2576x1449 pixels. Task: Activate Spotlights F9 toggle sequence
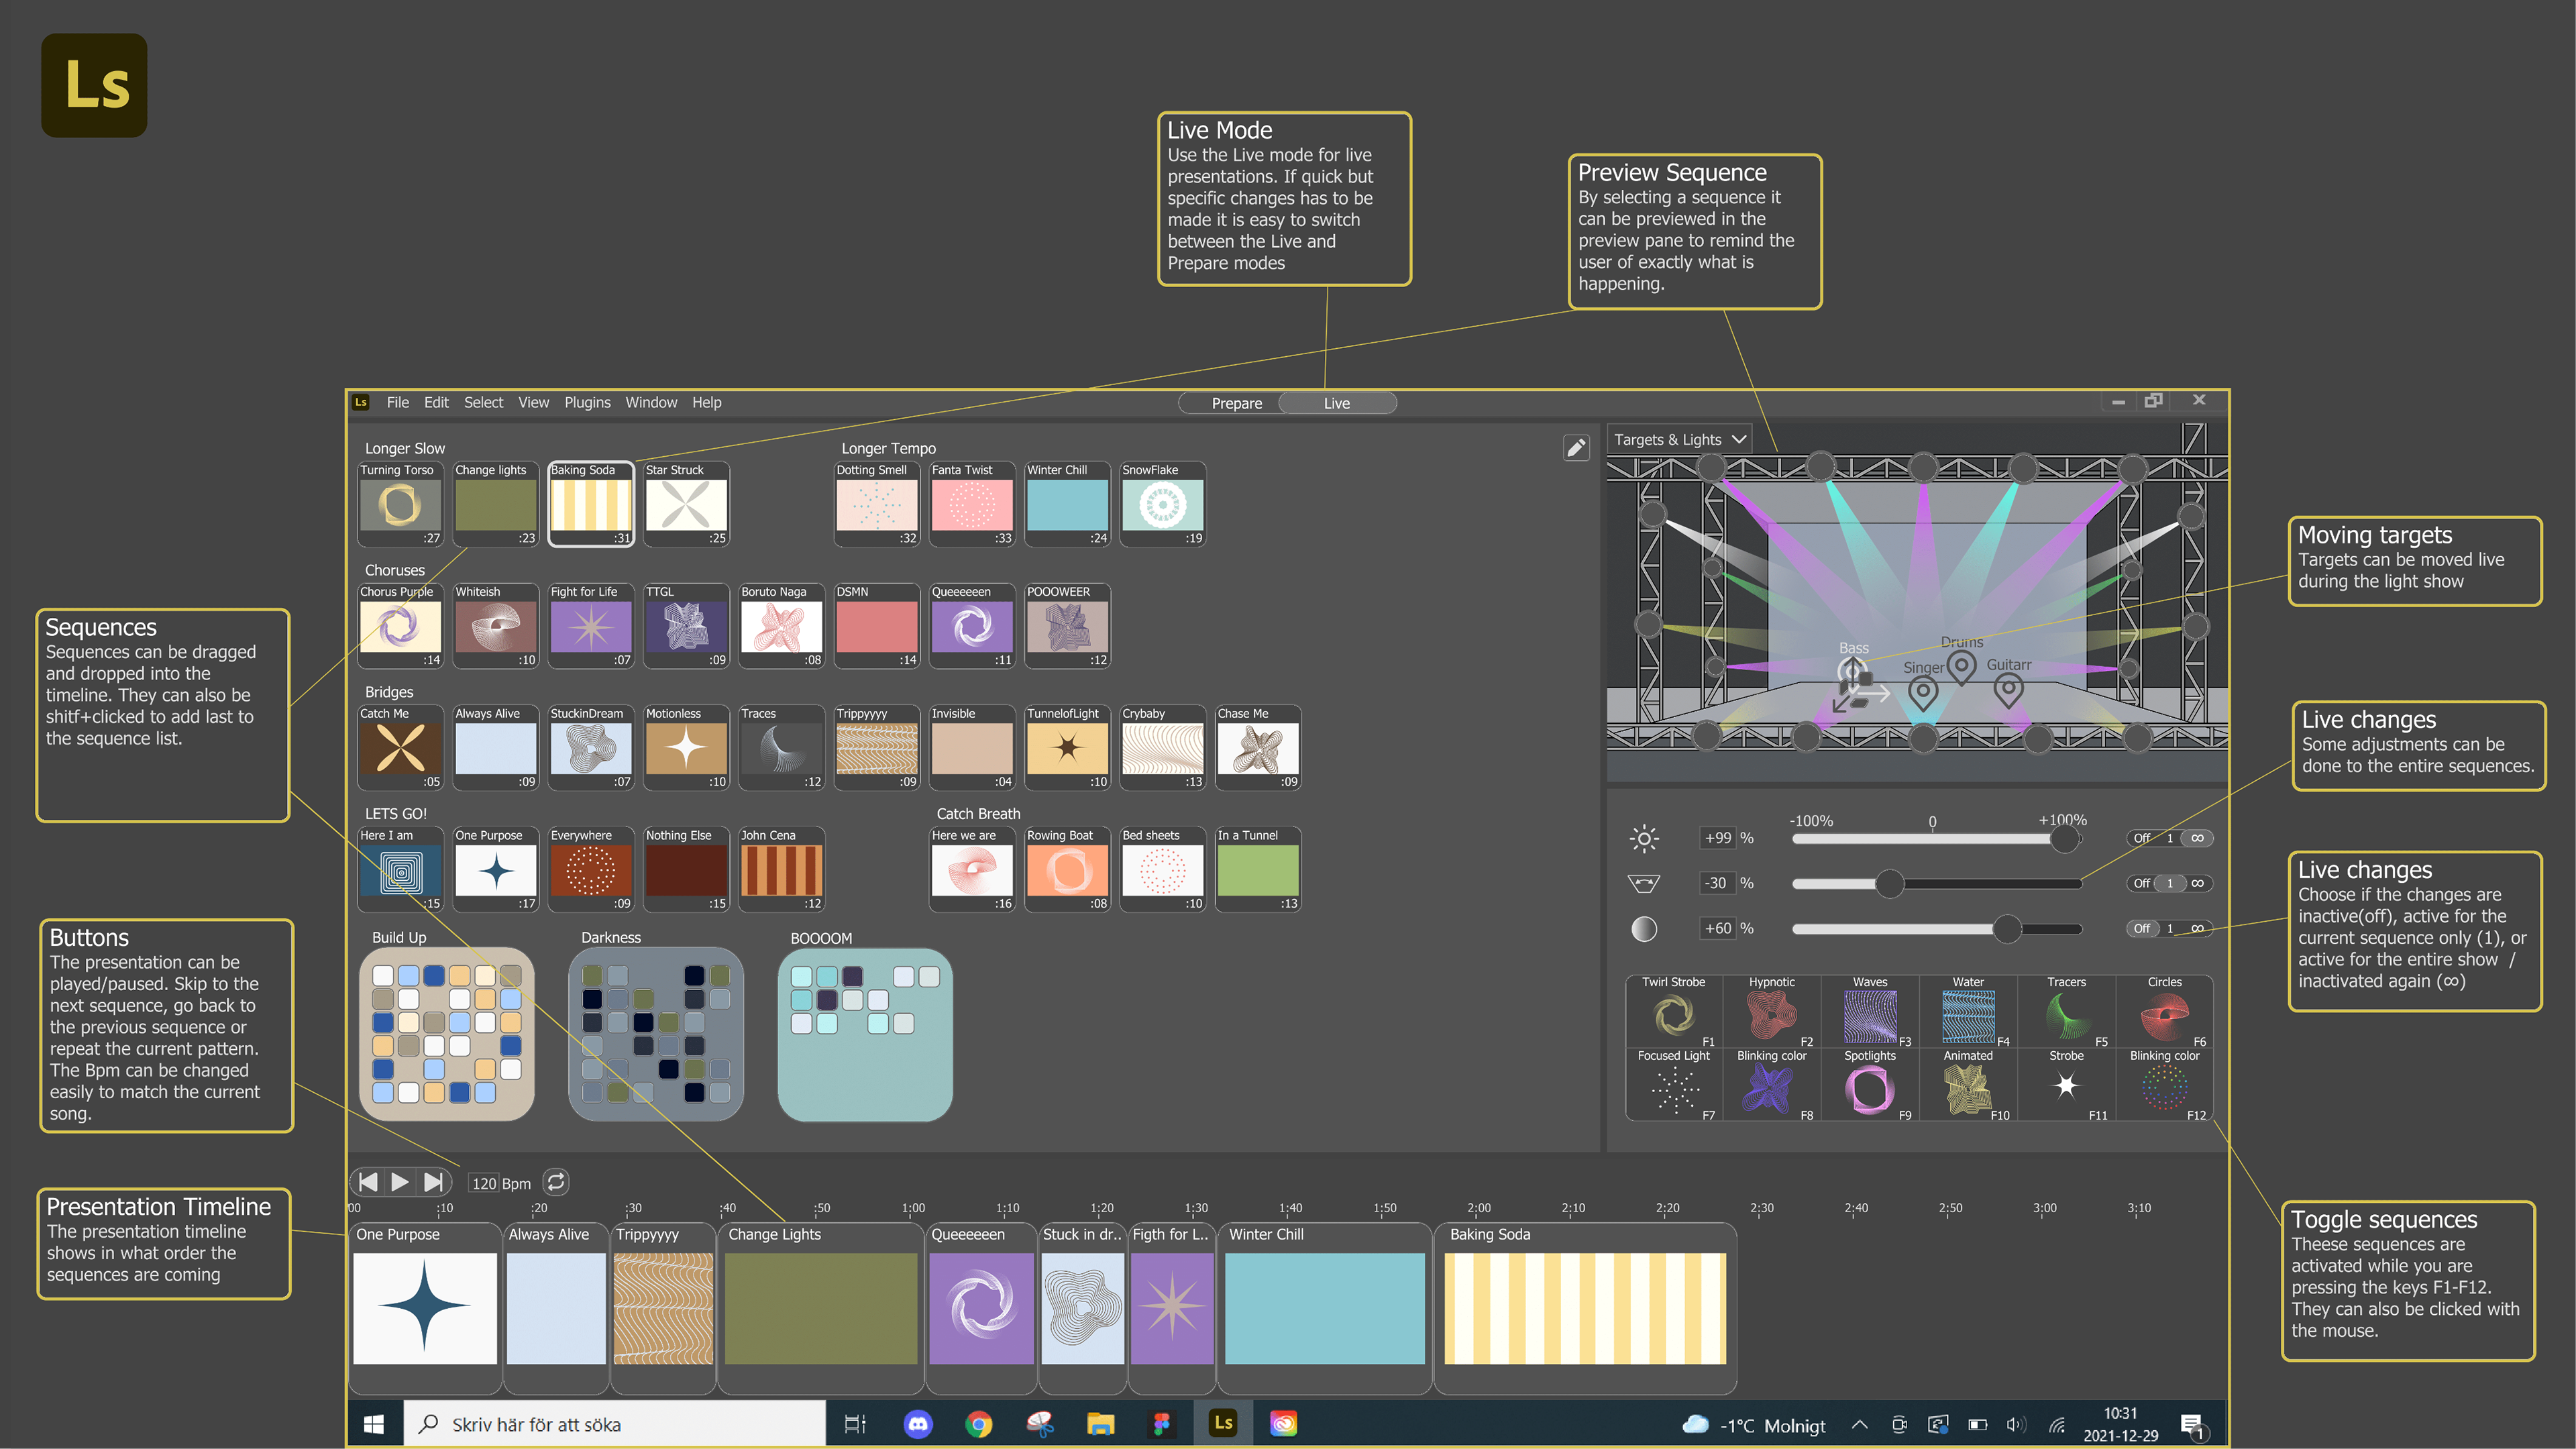point(1870,1085)
